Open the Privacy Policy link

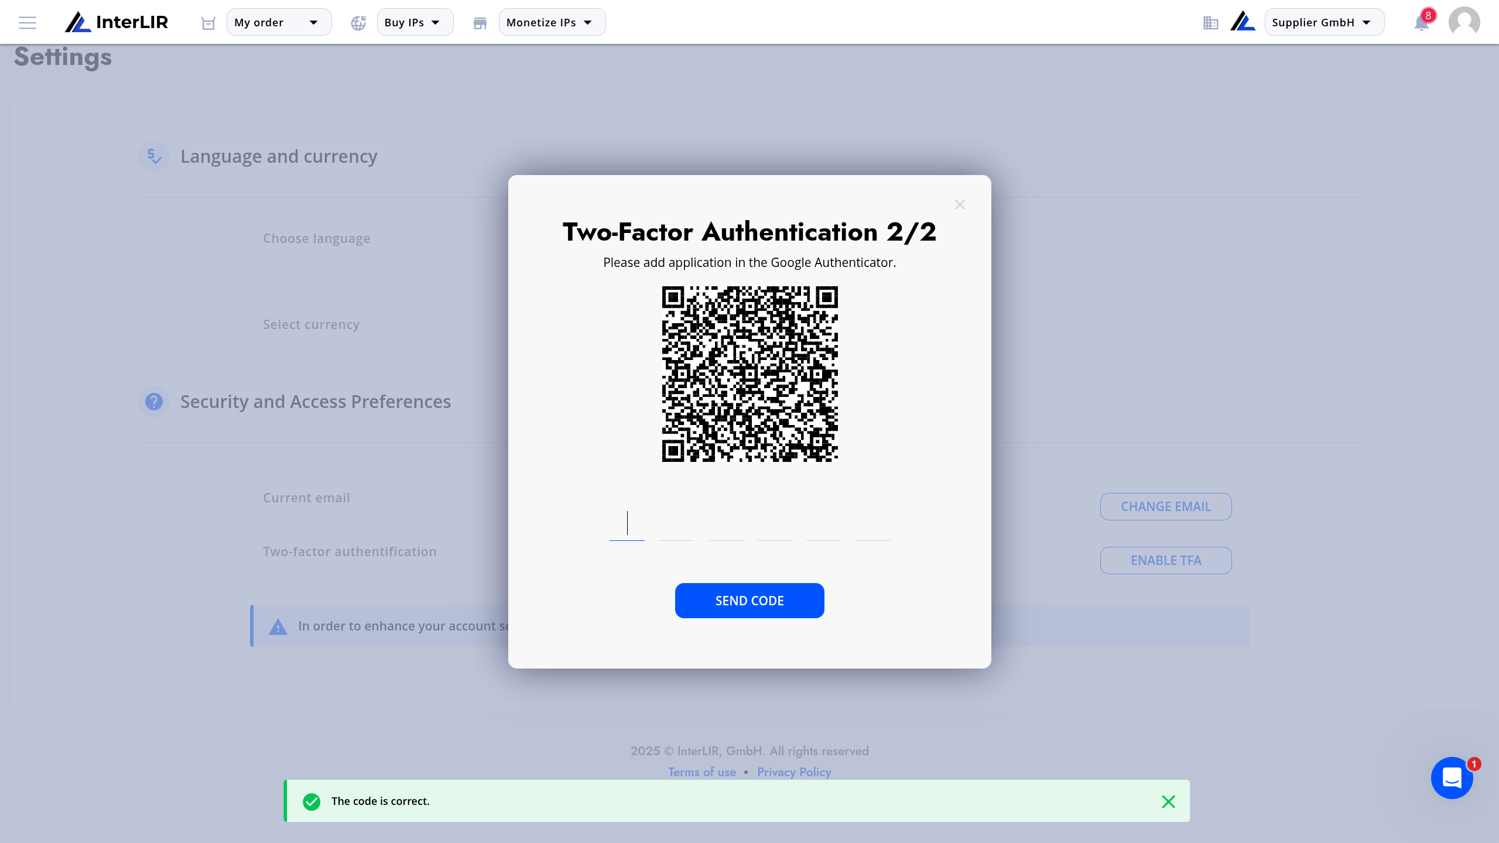(794, 772)
